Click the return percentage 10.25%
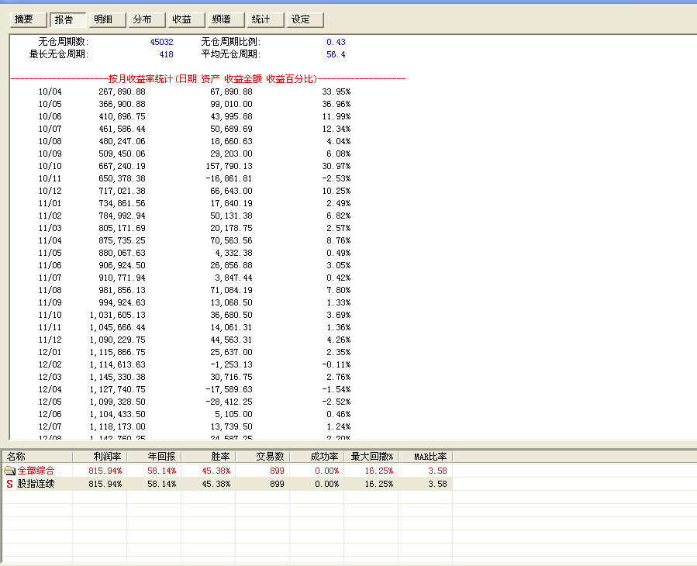Image resolution: width=697 pixels, height=566 pixels. [336, 192]
